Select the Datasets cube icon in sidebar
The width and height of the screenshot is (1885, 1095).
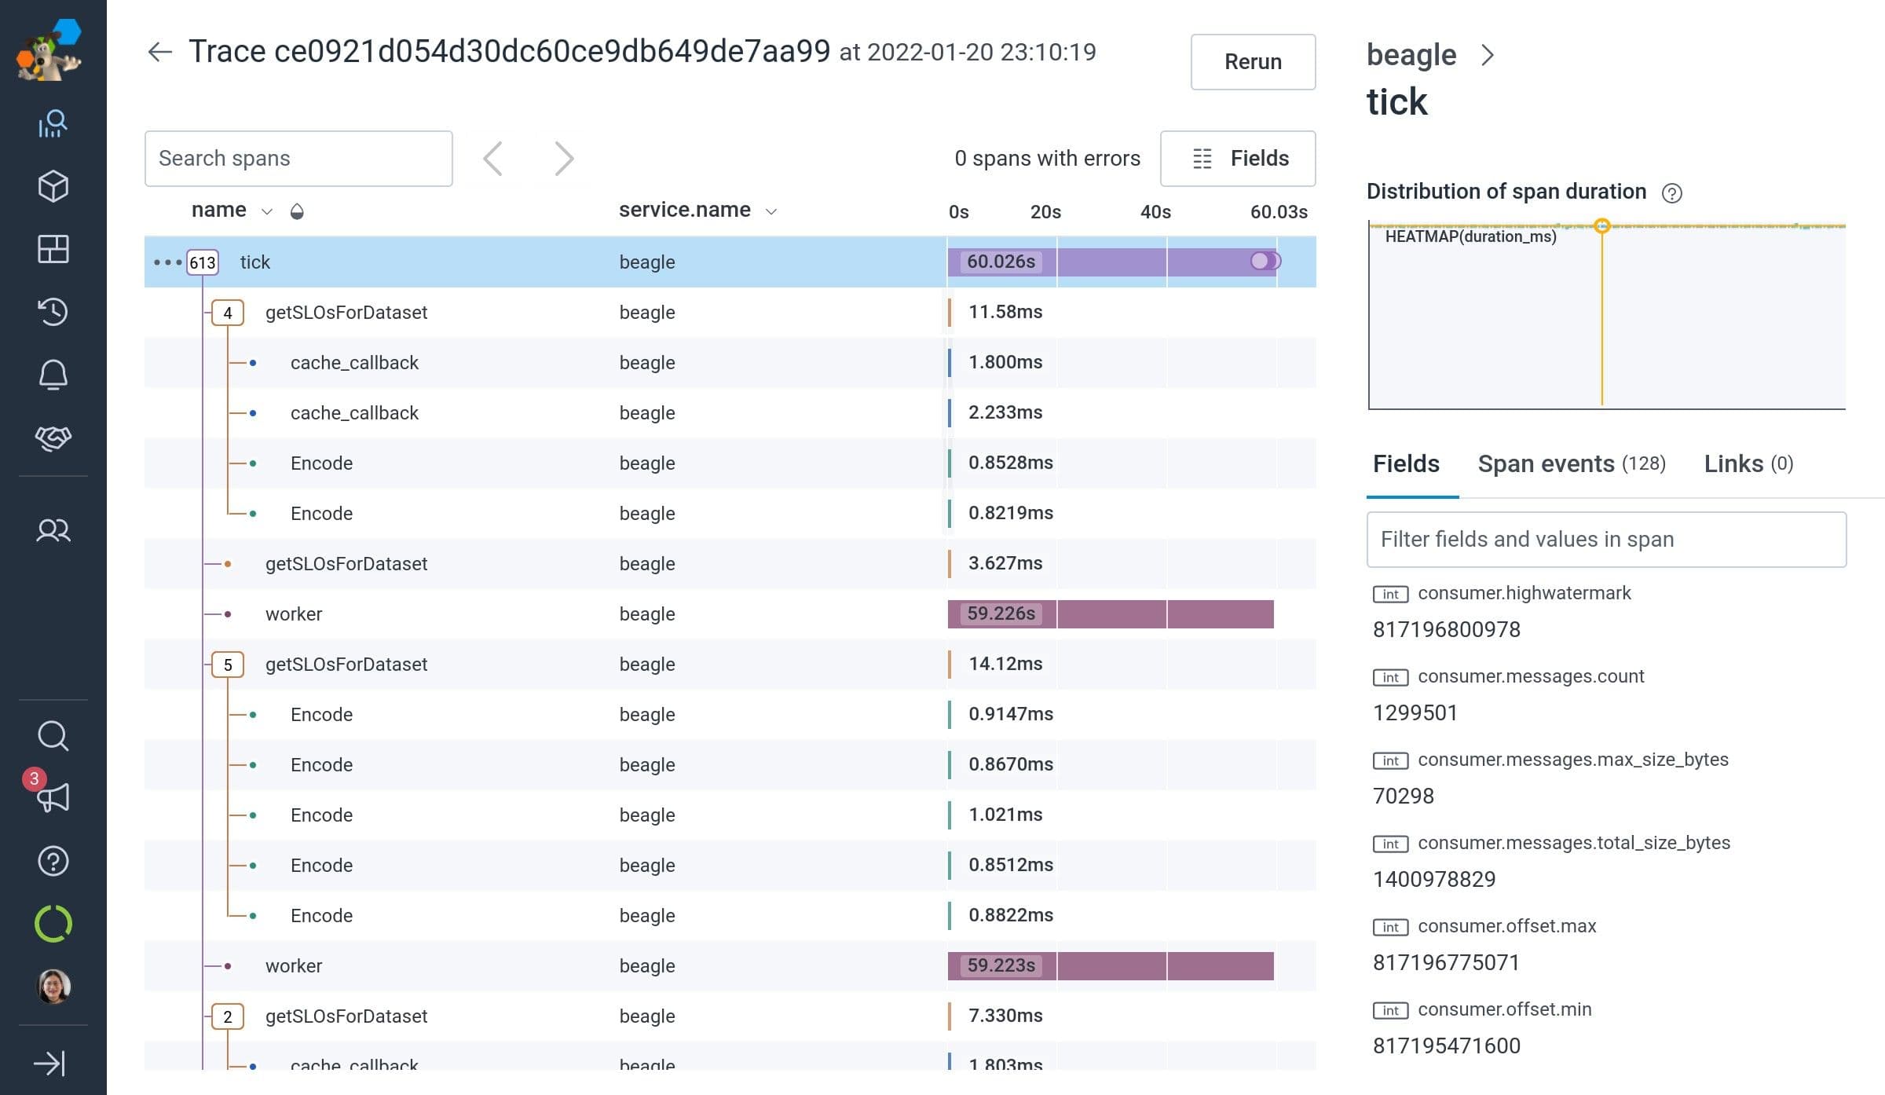pos(53,186)
